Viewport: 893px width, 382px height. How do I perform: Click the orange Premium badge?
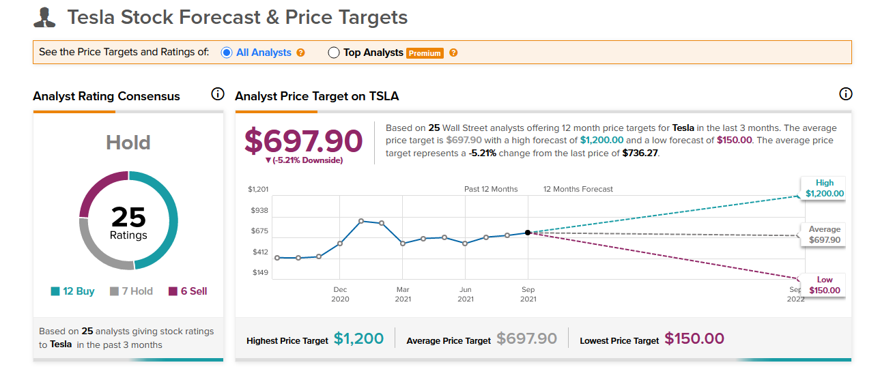[x=425, y=53]
